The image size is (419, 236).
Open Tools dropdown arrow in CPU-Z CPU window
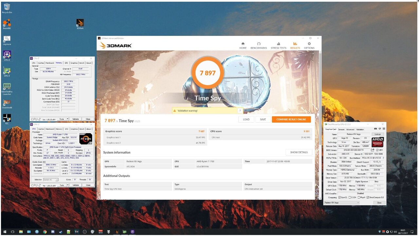click(x=68, y=185)
